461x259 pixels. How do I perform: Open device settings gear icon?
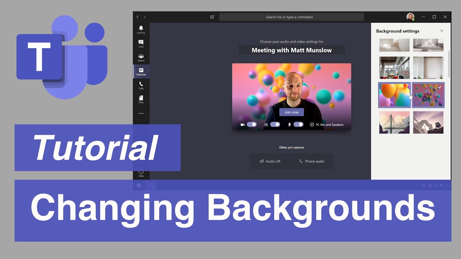pyautogui.click(x=312, y=124)
